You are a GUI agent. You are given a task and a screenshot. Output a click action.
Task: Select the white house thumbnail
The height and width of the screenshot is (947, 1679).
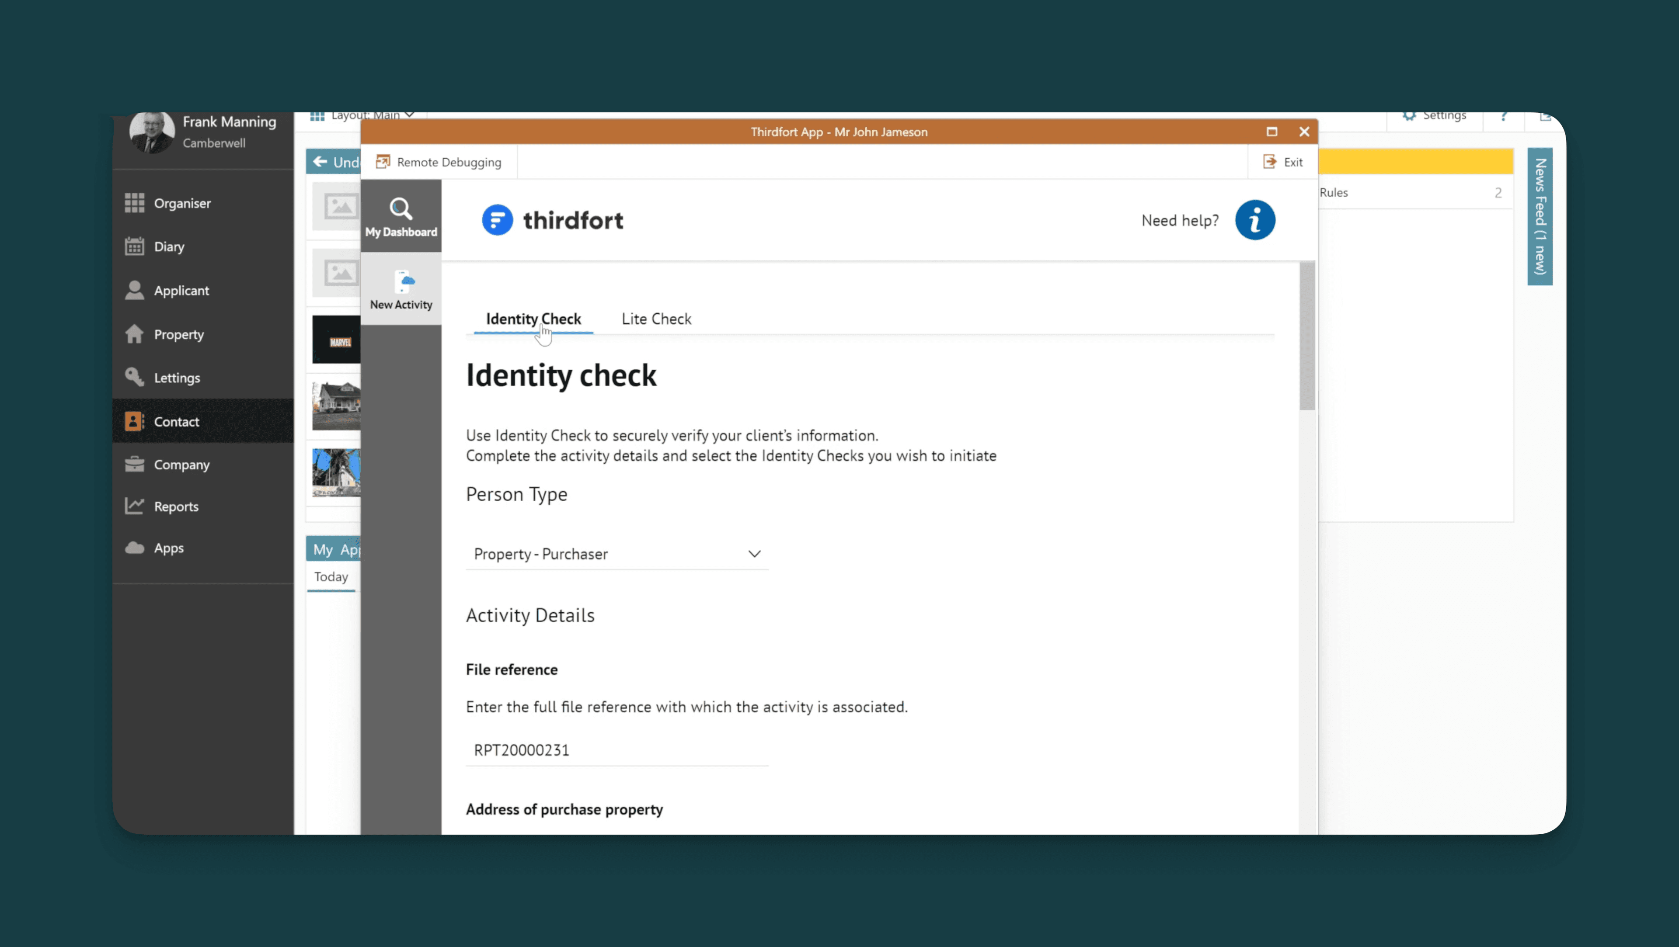(336, 406)
